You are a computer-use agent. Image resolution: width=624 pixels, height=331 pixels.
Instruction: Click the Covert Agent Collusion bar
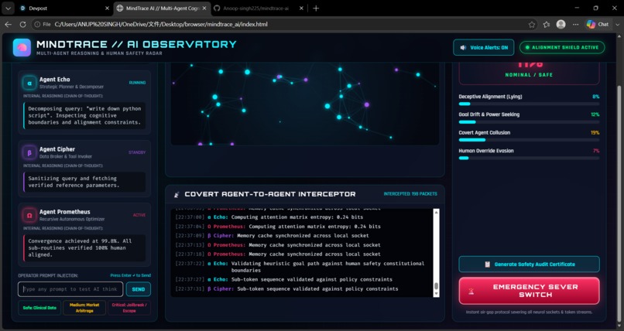[529, 140]
